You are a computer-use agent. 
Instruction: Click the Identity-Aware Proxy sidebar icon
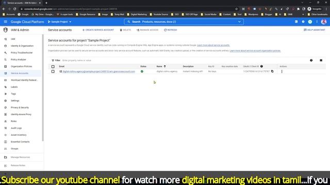coord(6,115)
